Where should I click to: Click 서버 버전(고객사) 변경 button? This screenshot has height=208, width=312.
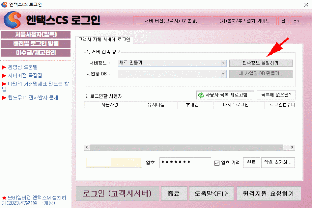pos(172,21)
